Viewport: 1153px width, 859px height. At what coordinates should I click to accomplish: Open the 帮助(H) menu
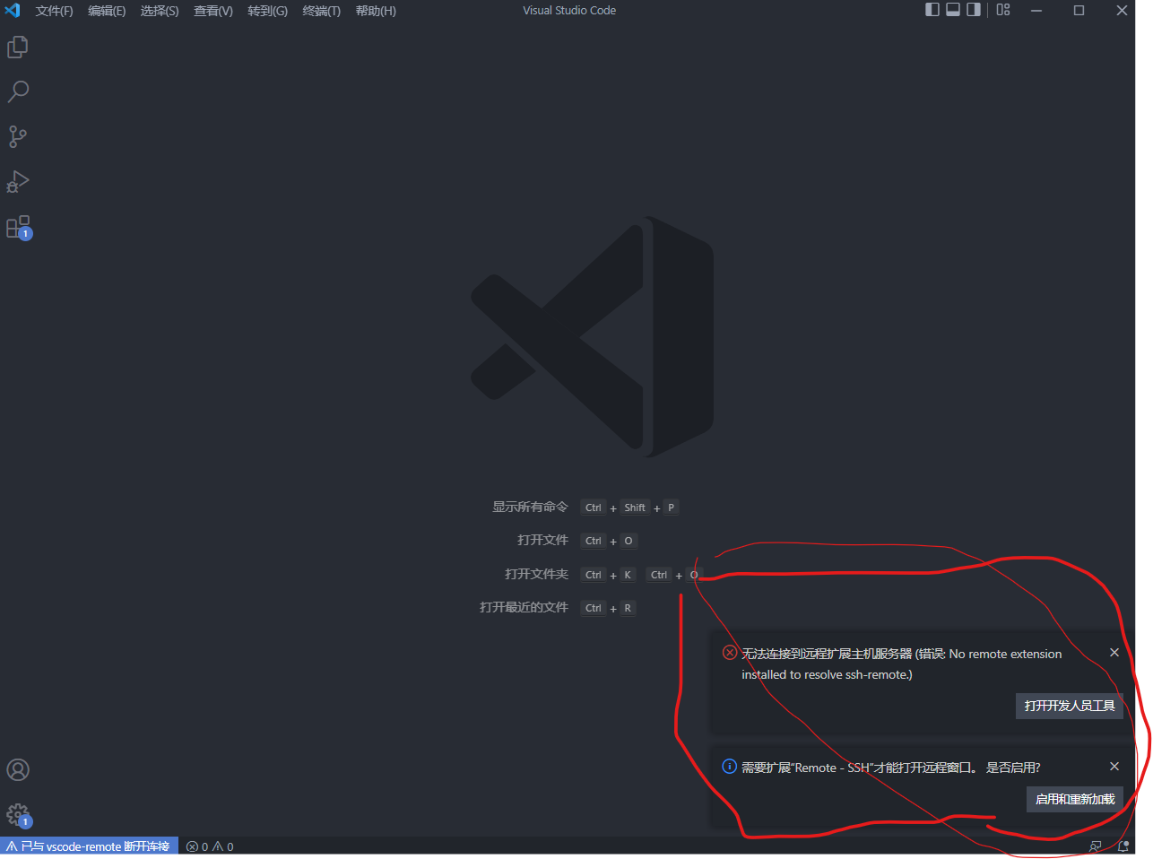click(x=376, y=11)
